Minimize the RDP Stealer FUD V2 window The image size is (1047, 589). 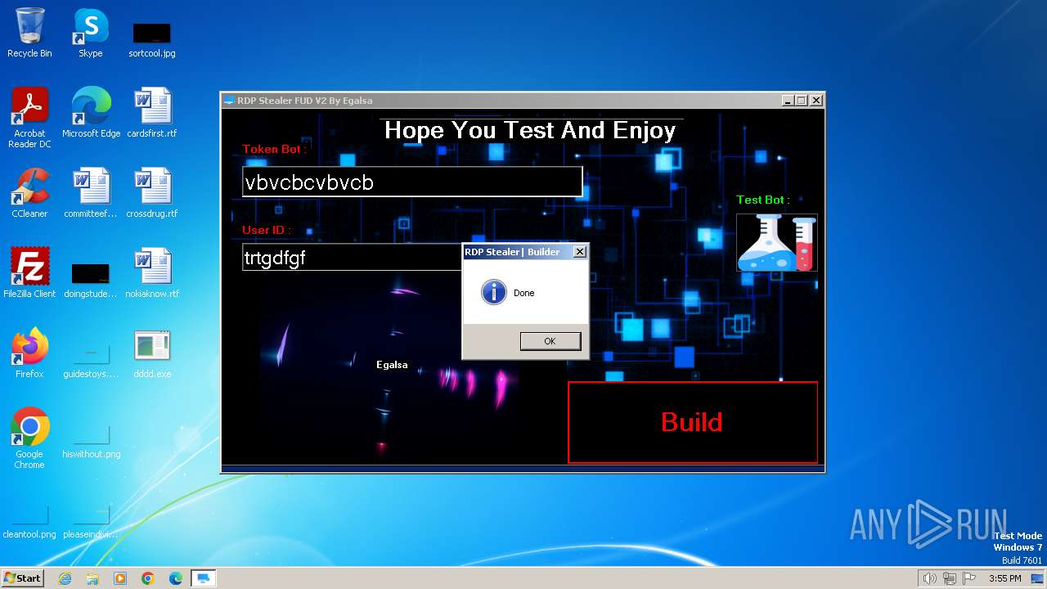point(788,101)
